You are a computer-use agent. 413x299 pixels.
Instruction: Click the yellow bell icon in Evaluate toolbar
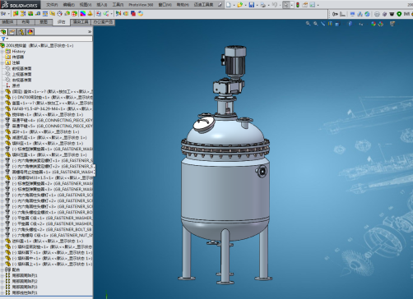point(90,13)
